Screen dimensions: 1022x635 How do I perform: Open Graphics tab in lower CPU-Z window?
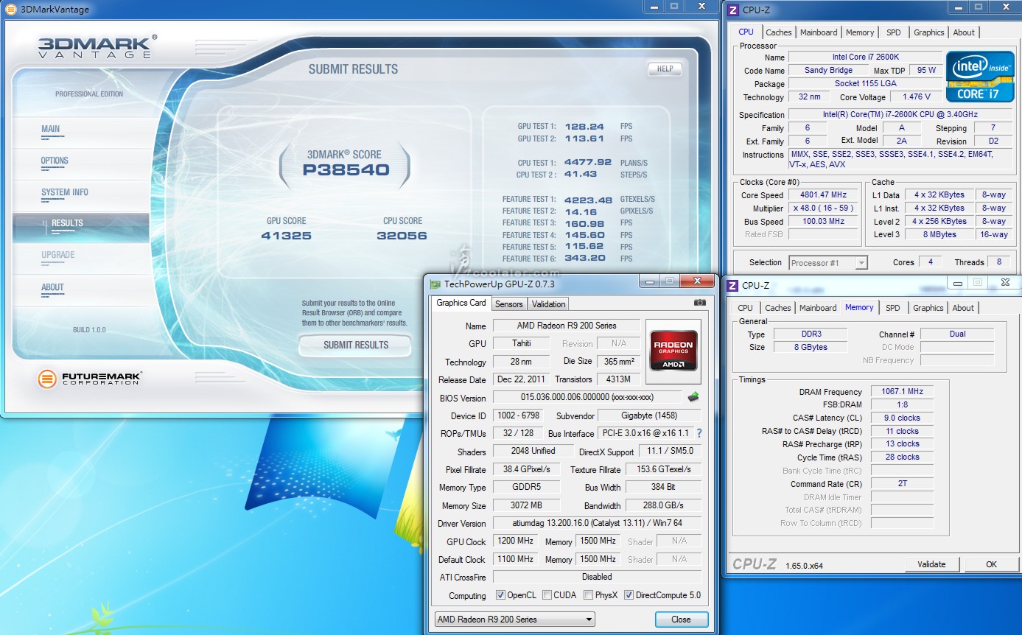coord(928,308)
